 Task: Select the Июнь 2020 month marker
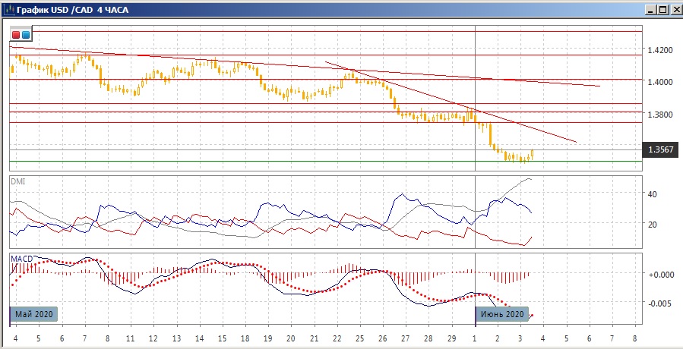pyautogui.click(x=501, y=314)
